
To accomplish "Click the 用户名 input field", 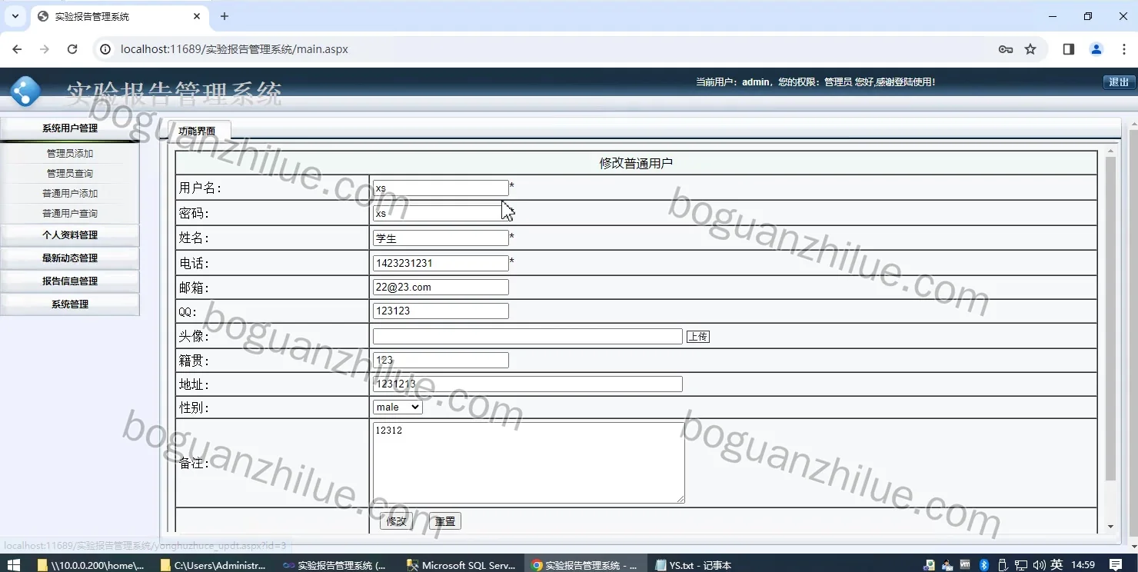I will click(x=441, y=188).
